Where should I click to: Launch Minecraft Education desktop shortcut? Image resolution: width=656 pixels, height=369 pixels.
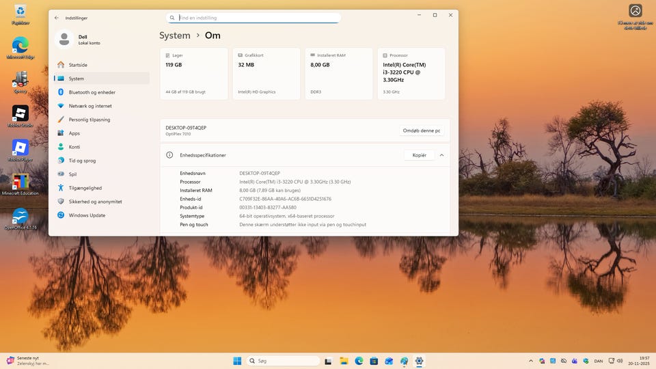click(x=20, y=182)
